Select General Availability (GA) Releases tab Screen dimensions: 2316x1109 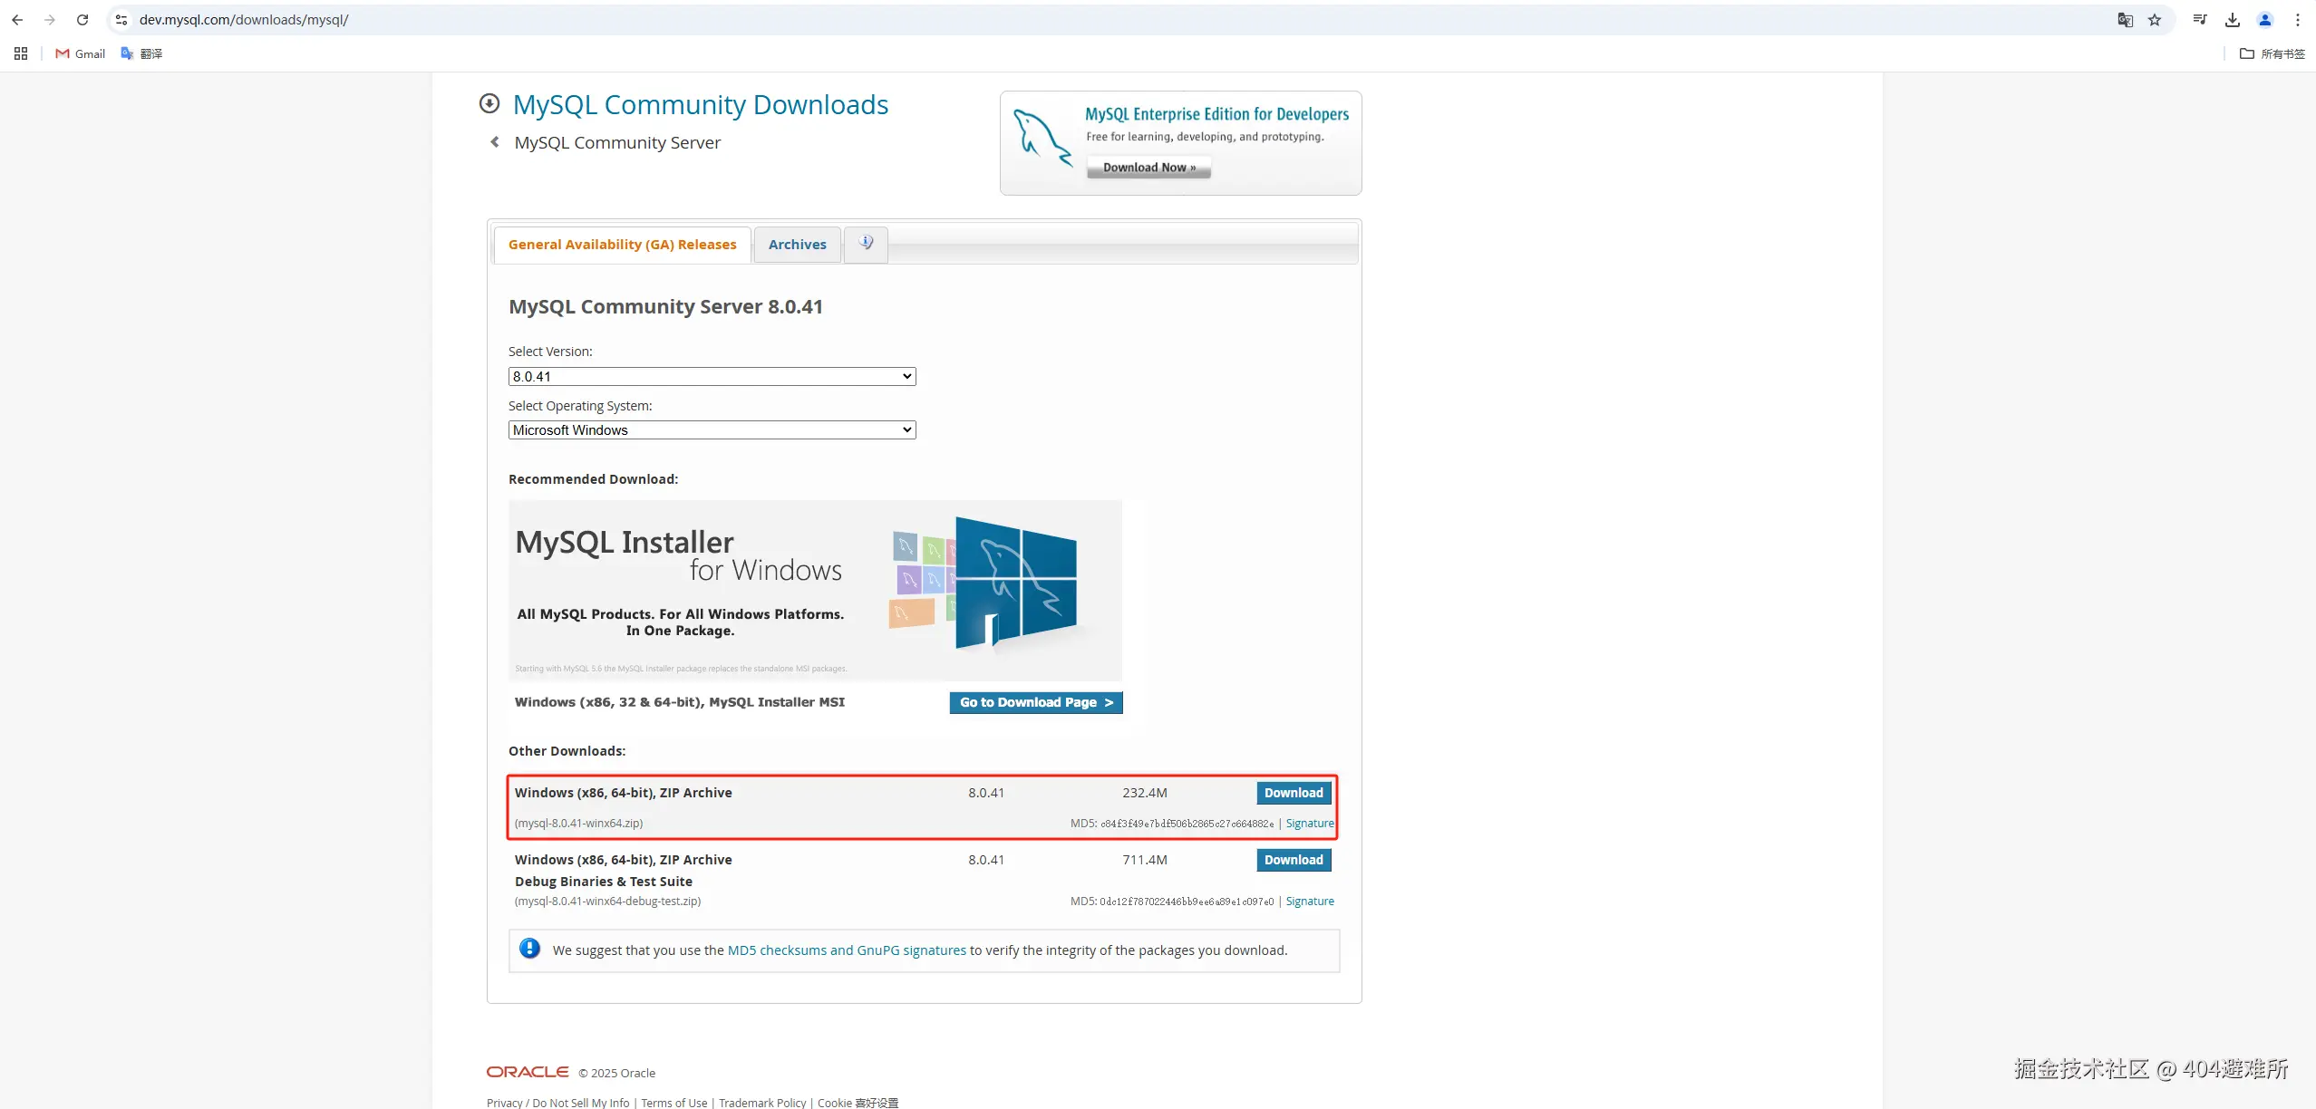tap(622, 245)
